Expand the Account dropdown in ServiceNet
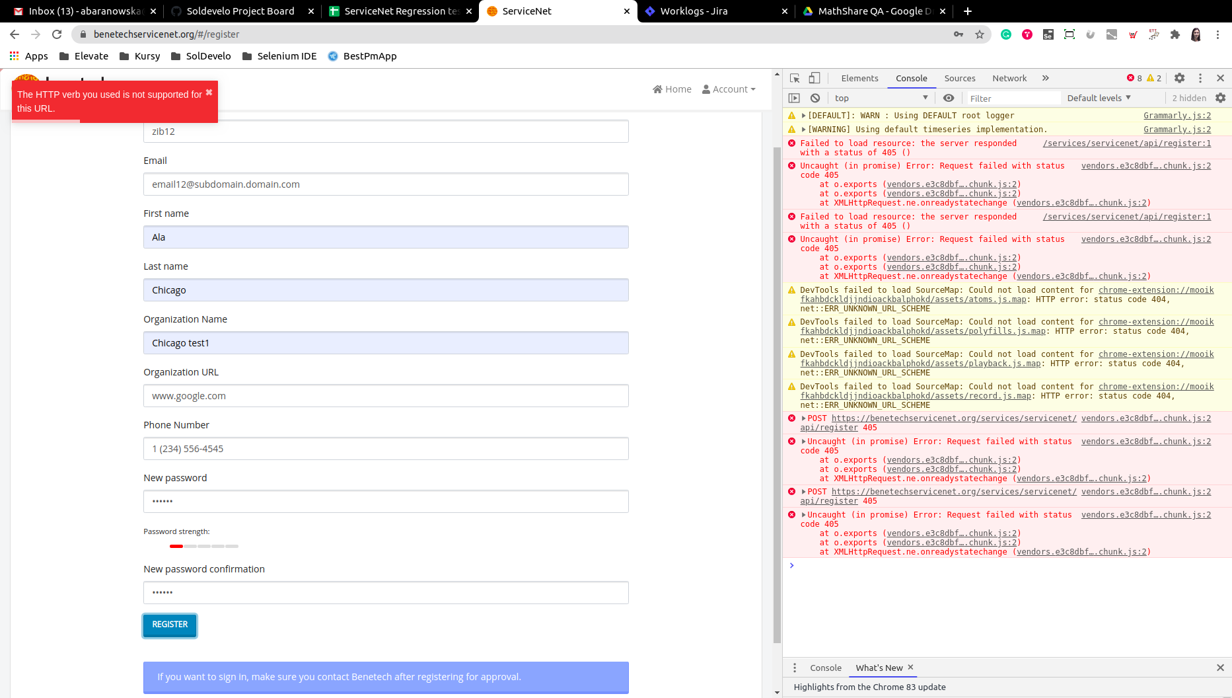 tap(729, 89)
